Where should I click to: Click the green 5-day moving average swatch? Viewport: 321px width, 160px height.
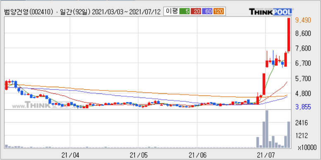(x=184, y=12)
